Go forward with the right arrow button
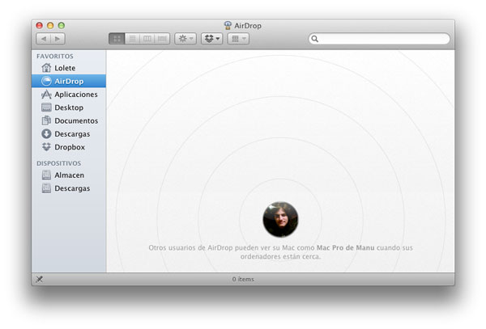486x329 pixels. 58,39
